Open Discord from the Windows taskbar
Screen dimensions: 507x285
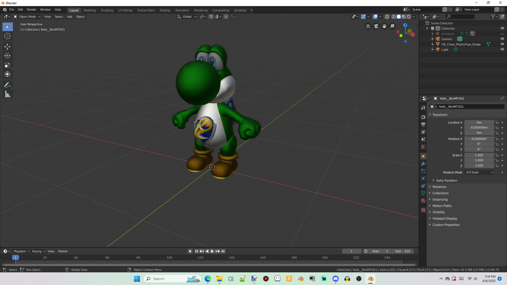tap(336, 279)
